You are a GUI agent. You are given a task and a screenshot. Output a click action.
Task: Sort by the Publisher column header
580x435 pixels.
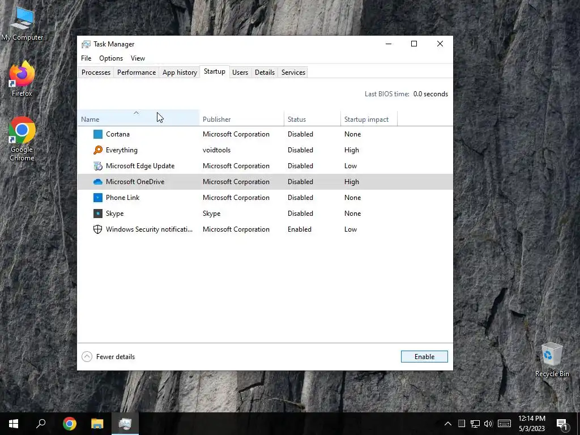[x=242, y=118]
